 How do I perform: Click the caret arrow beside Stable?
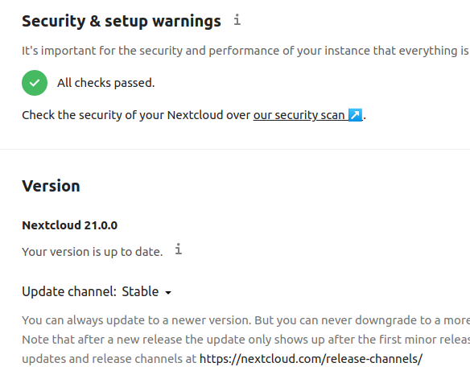click(x=168, y=292)
